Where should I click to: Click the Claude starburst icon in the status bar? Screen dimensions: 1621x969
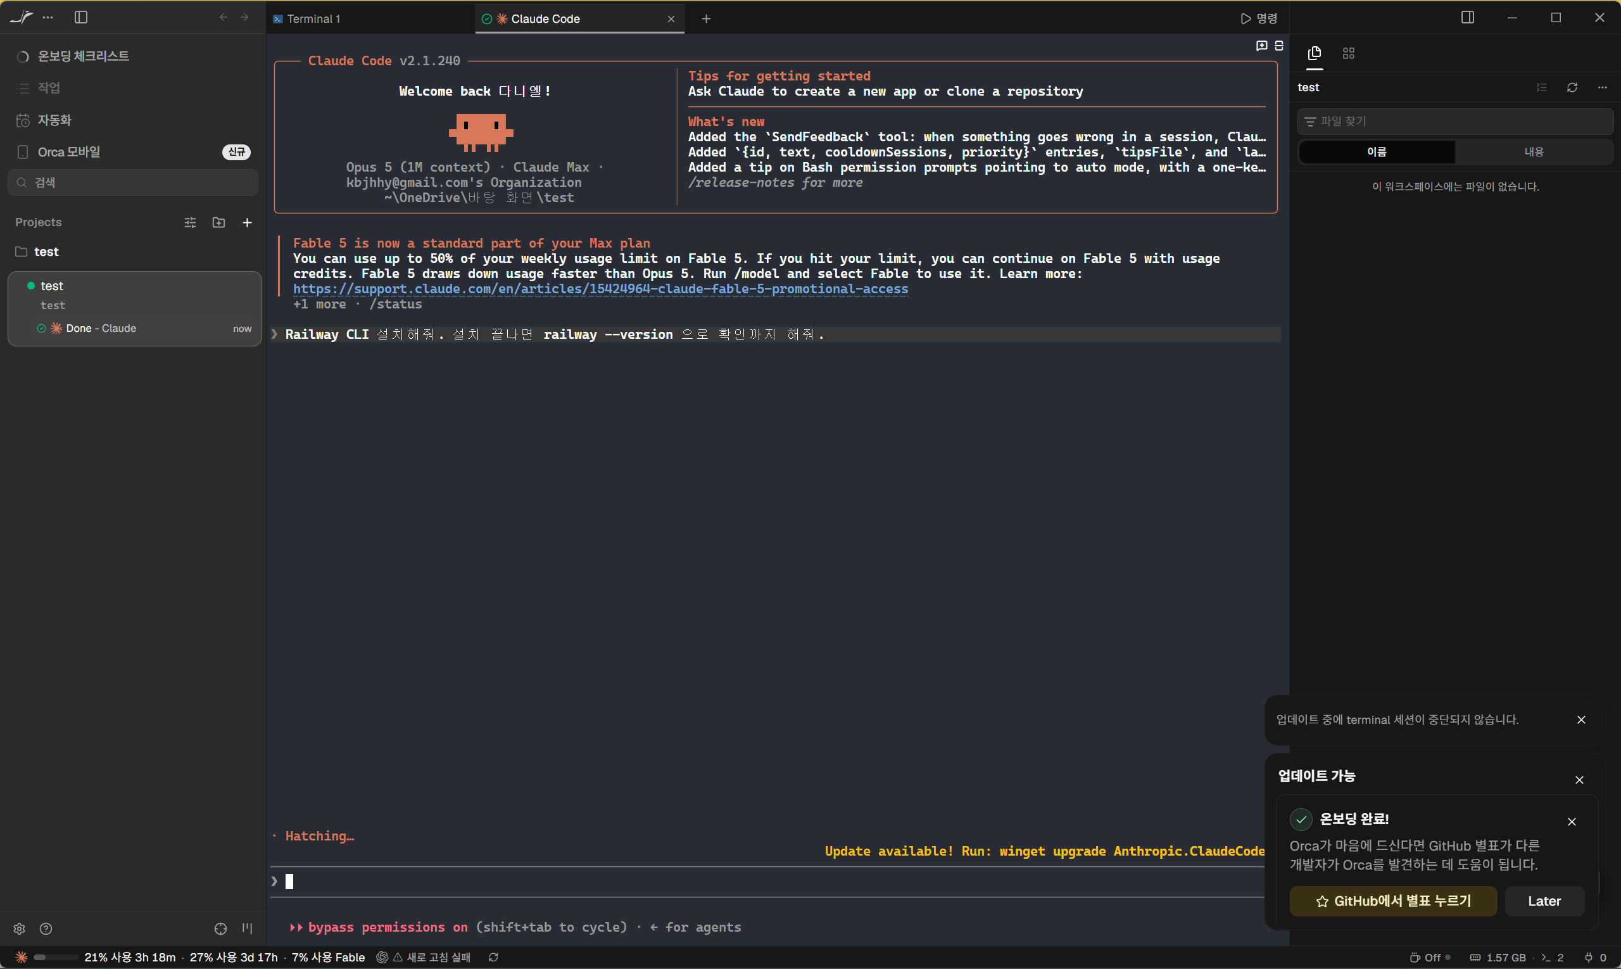click(22, 957)
